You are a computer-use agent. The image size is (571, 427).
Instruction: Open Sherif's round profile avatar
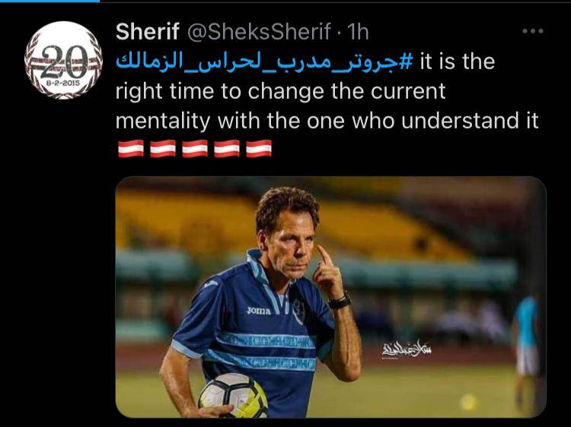[x=63, y=60]
